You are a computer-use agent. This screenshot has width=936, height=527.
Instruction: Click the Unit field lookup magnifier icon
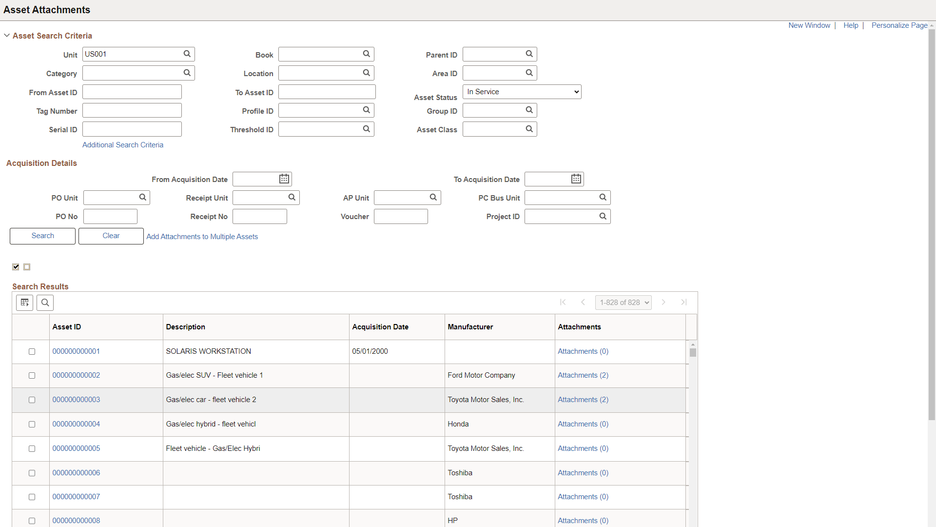click(x=187, y=54)
